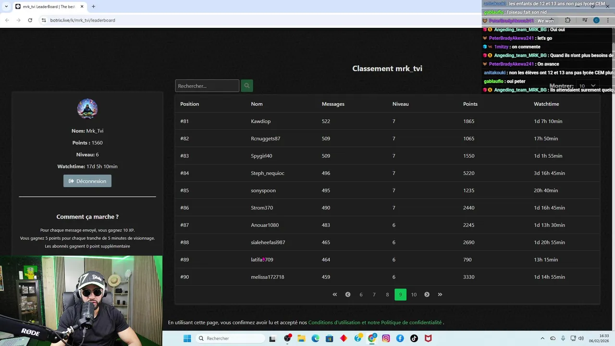Open Task View on the taskbar
This screenshot has height=346, width=615.
pos(272,338)
